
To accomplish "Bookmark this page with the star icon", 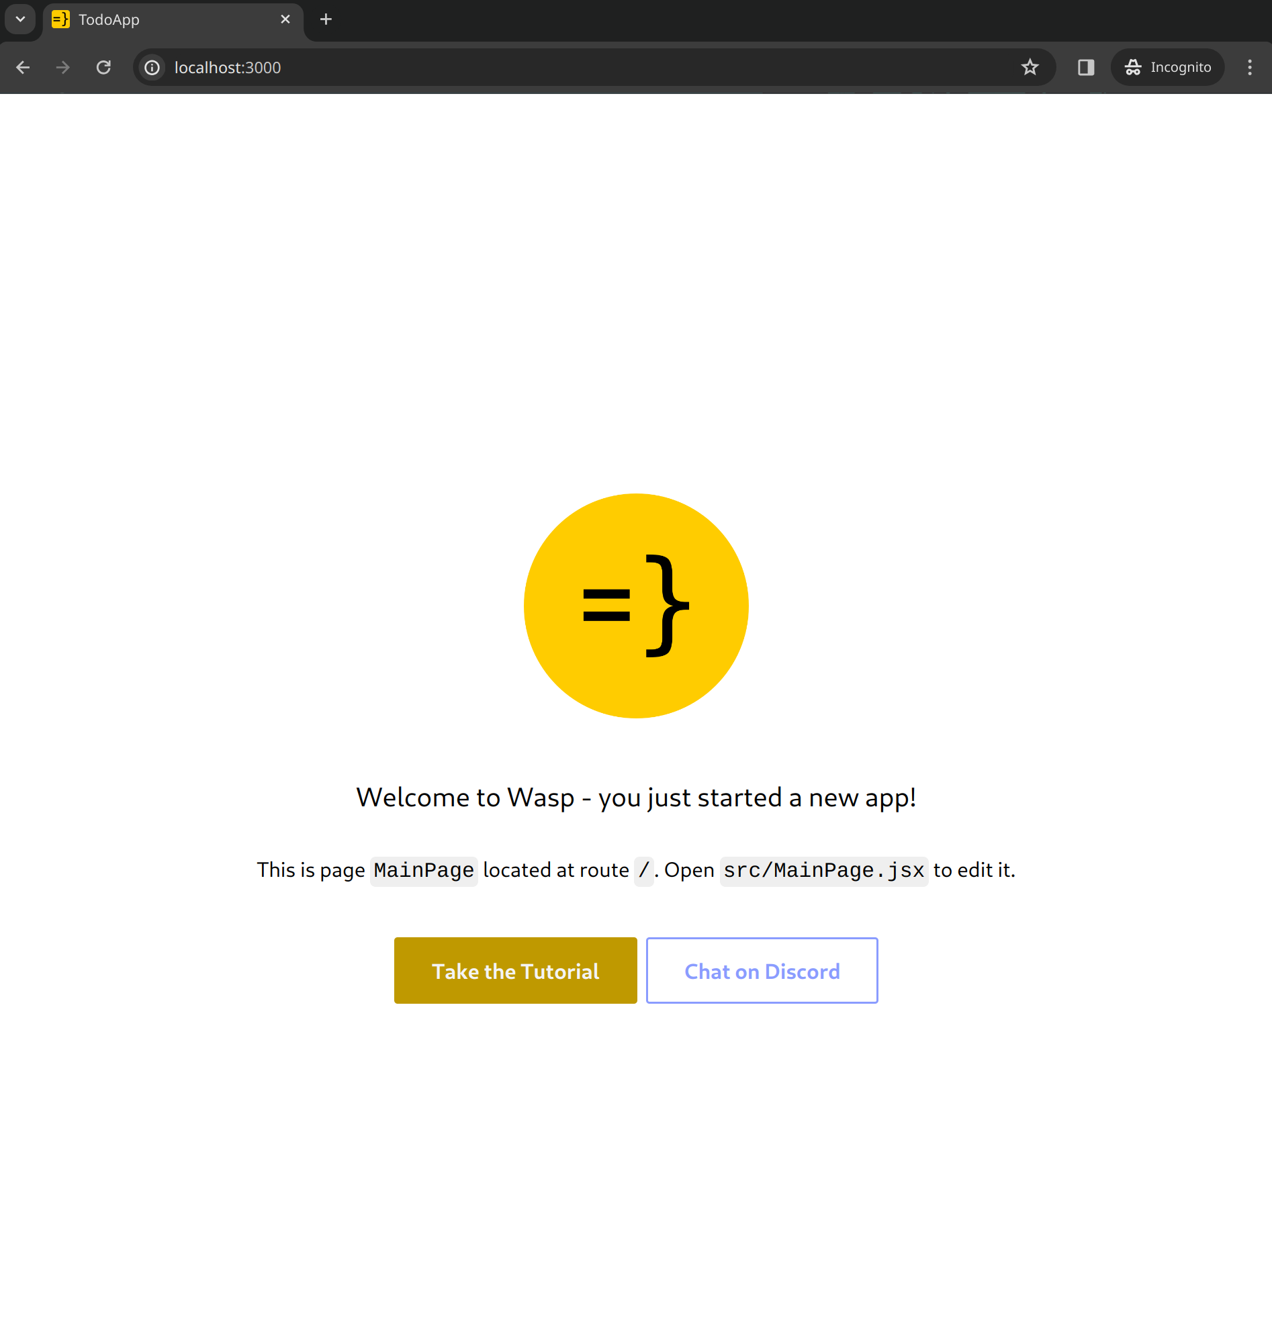I will click(x=1029, y=67).
